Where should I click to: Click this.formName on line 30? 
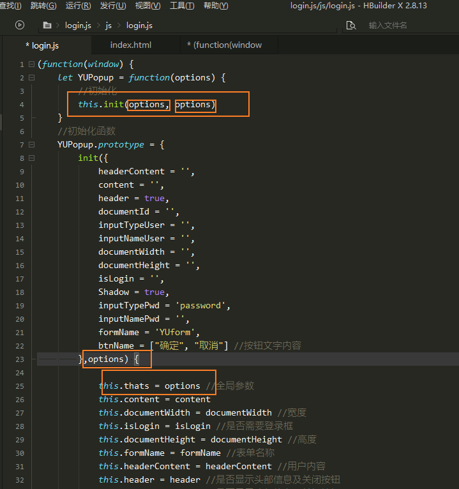coord(132,453)
